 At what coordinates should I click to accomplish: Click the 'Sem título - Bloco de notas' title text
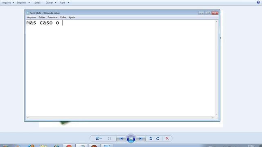coord(45,13)
